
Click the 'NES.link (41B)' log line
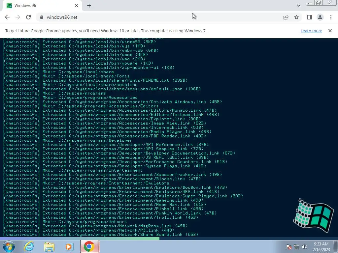[111, 192]
